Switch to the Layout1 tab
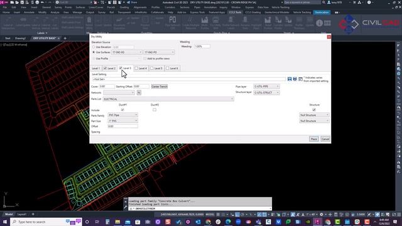The width and height of the screenshot is (402, 226). click(x=22, y=214)
